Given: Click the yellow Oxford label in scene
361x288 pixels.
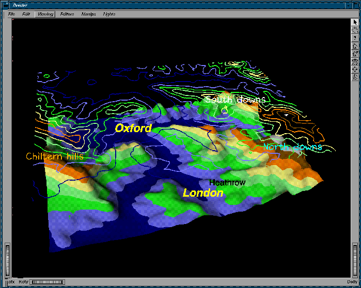Looking at the screenshot, I should (x=133, y=128).
